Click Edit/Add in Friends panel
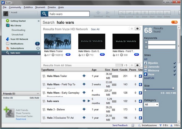 pyautogui.click(x=34, y=98)
